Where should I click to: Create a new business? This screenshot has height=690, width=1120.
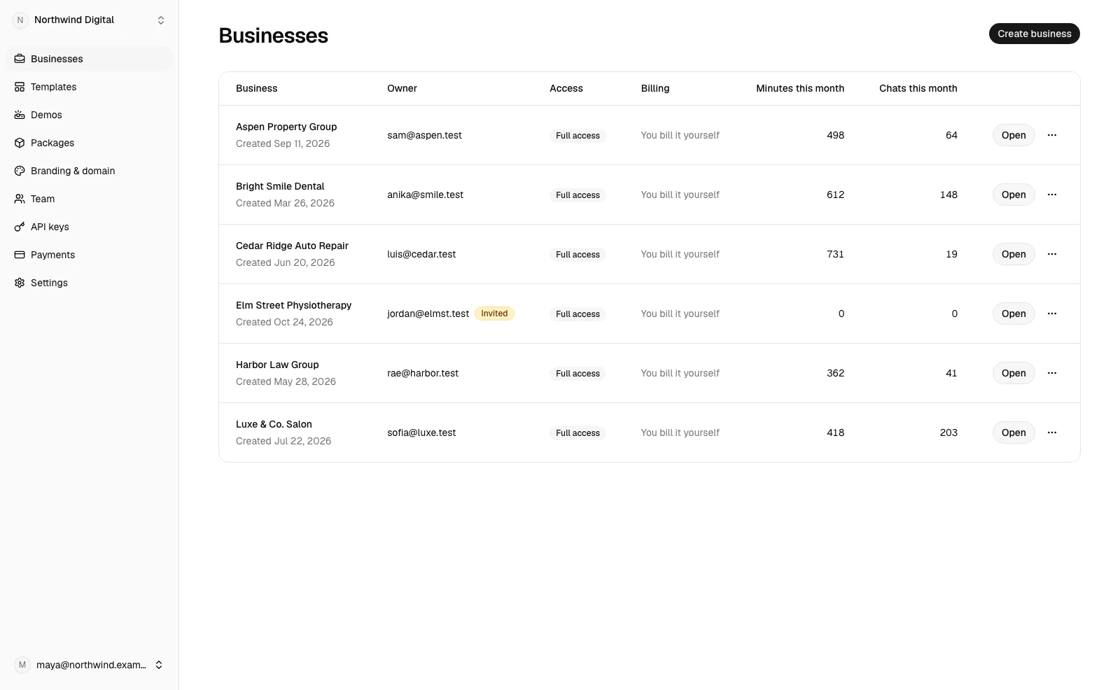coord(1034,34)
